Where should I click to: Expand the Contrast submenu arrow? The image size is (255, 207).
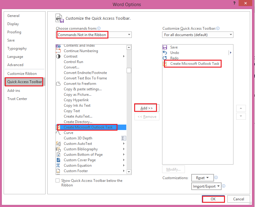point(124,56)
